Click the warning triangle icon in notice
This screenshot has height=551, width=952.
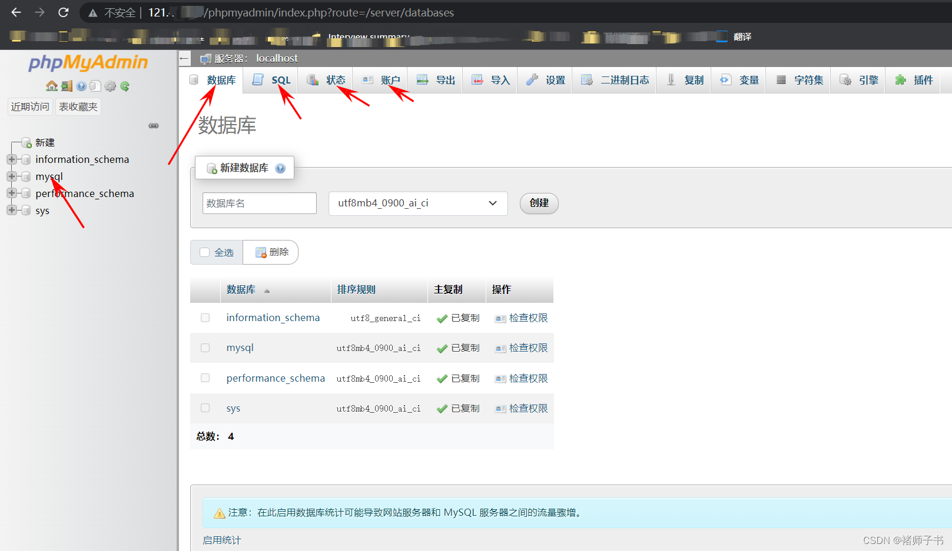pos(220,513)
